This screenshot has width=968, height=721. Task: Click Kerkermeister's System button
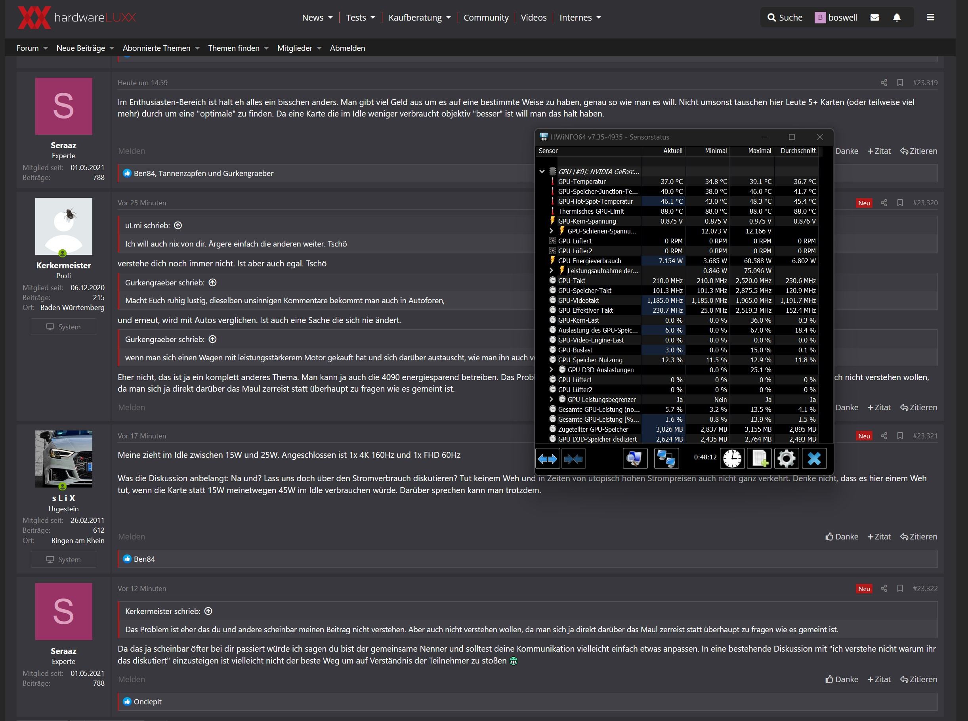click(x=64, y=327)
